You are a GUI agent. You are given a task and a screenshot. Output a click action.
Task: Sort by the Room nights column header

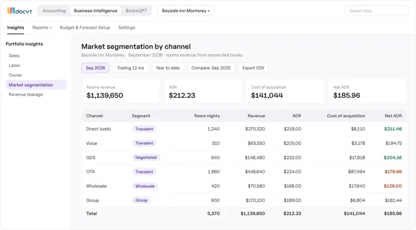pyautogui.click(x=207, y=116)
